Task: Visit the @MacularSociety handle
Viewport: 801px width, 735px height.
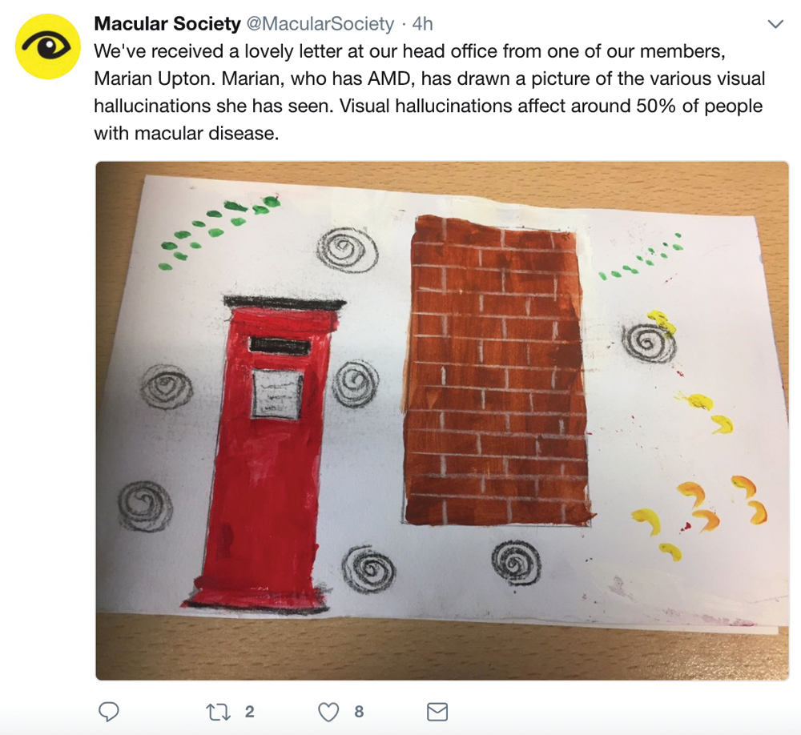Action: point(320,23)
